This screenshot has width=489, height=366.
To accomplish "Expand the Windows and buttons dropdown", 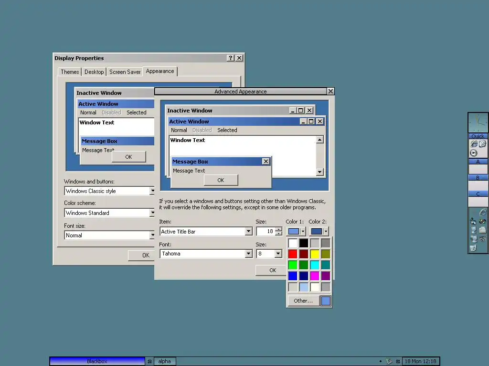I will click(152, 191).
